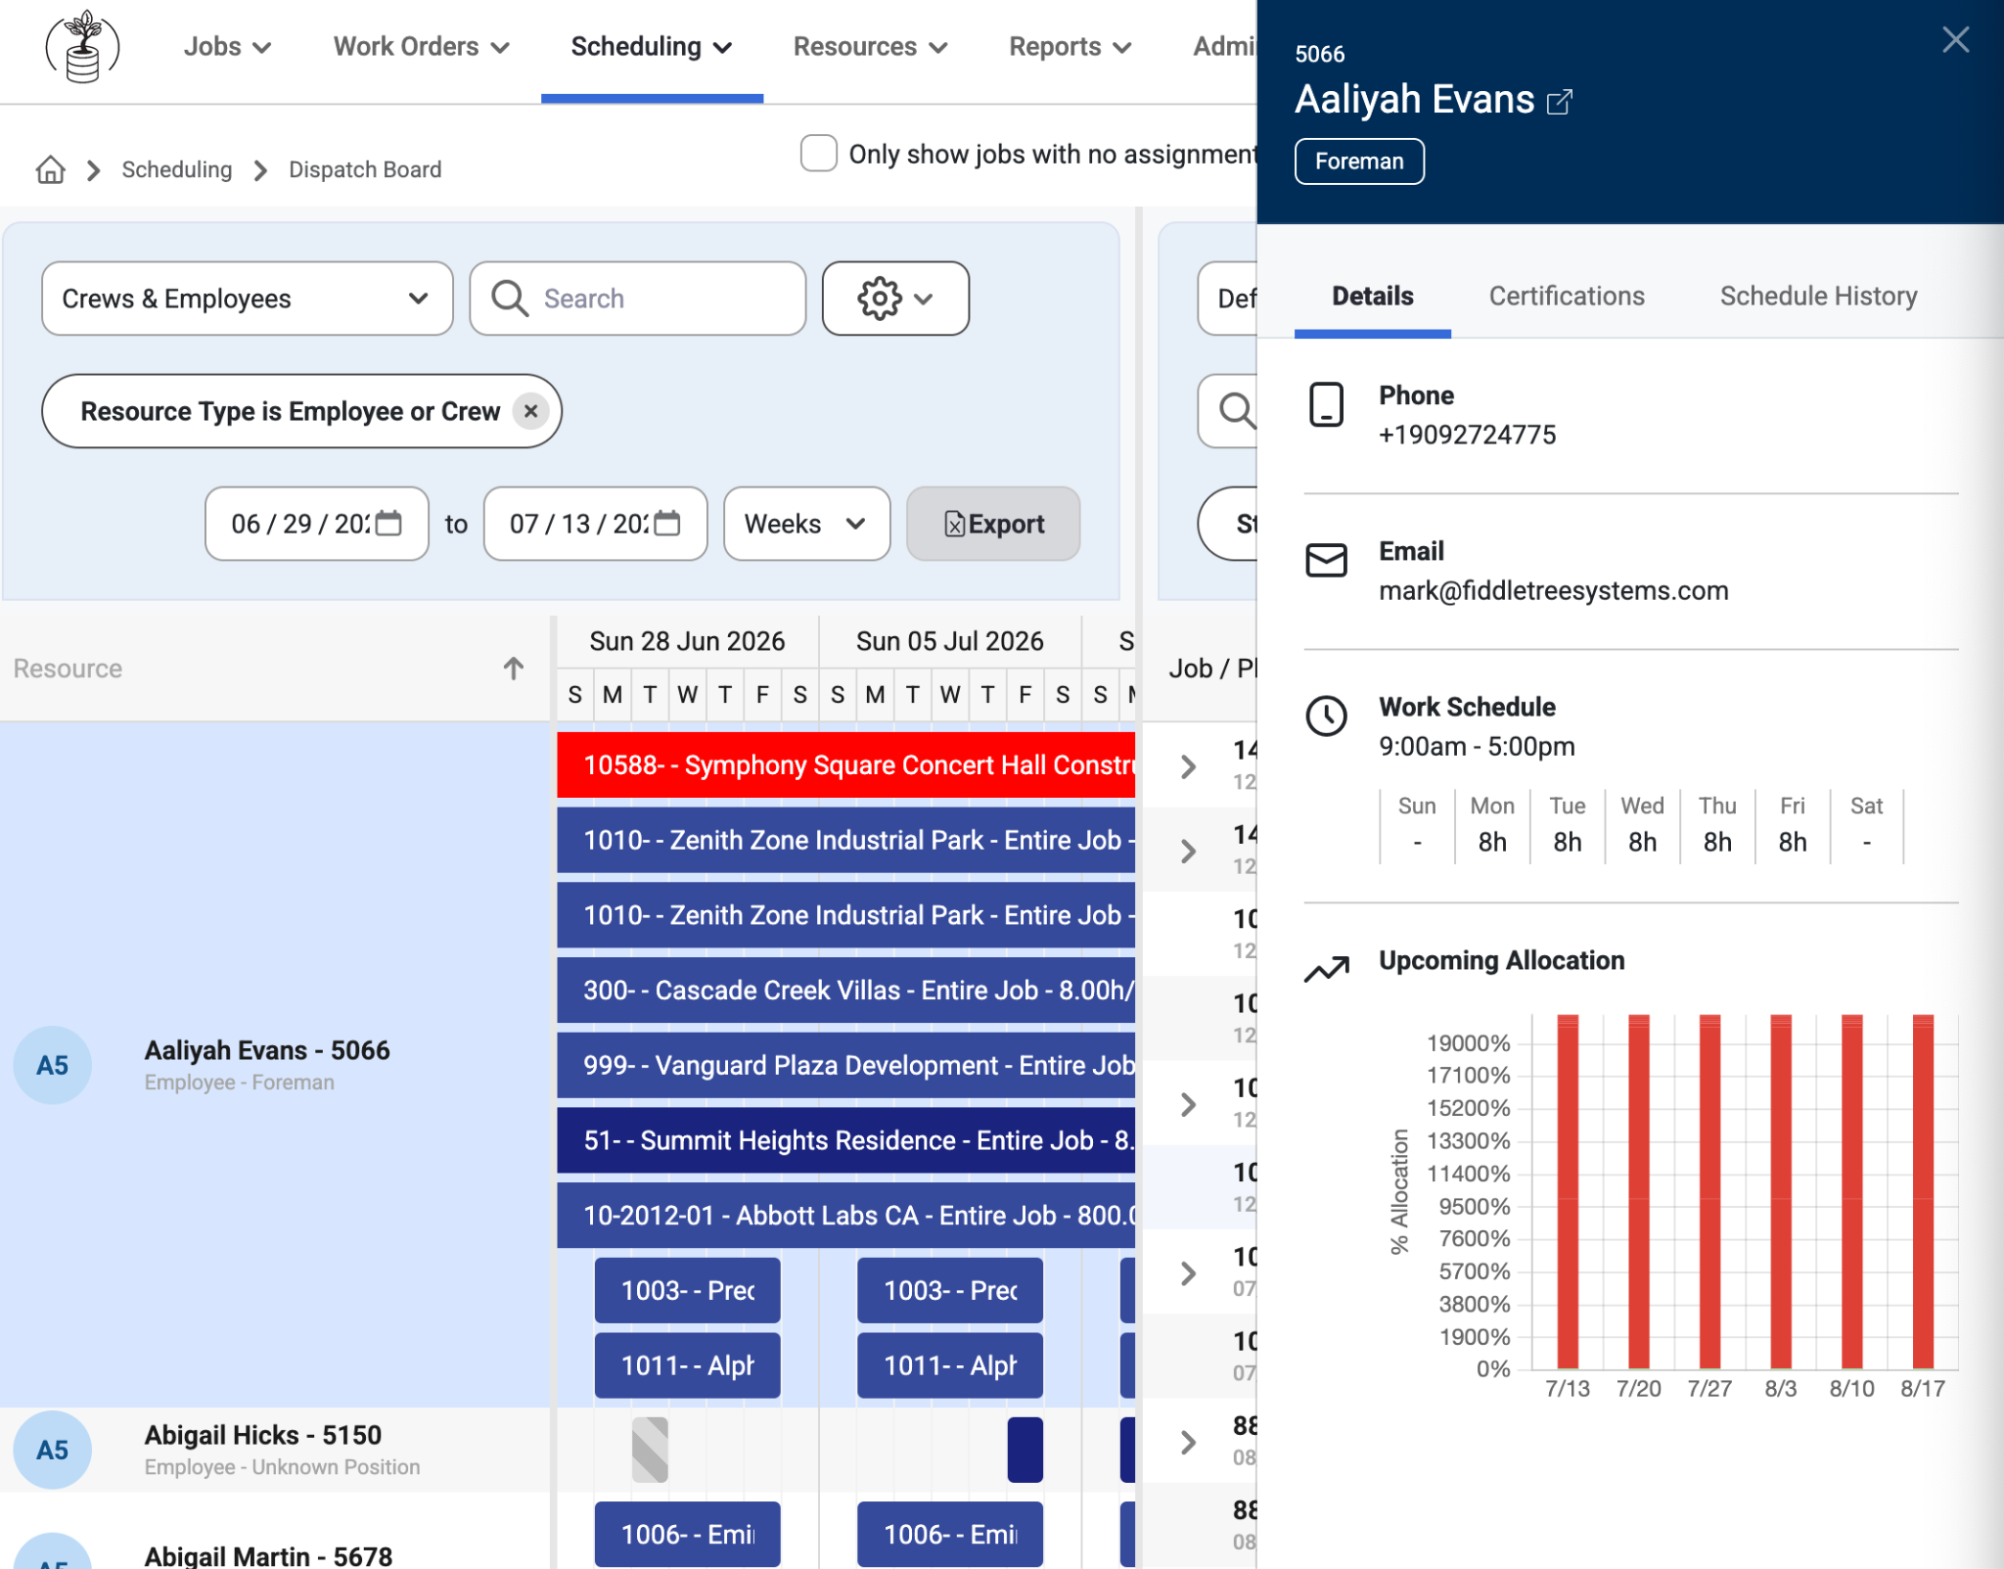Remove the Resource Type filter chip
The height and width of the screenshot is (1569, 2004).
coord(530,411)
